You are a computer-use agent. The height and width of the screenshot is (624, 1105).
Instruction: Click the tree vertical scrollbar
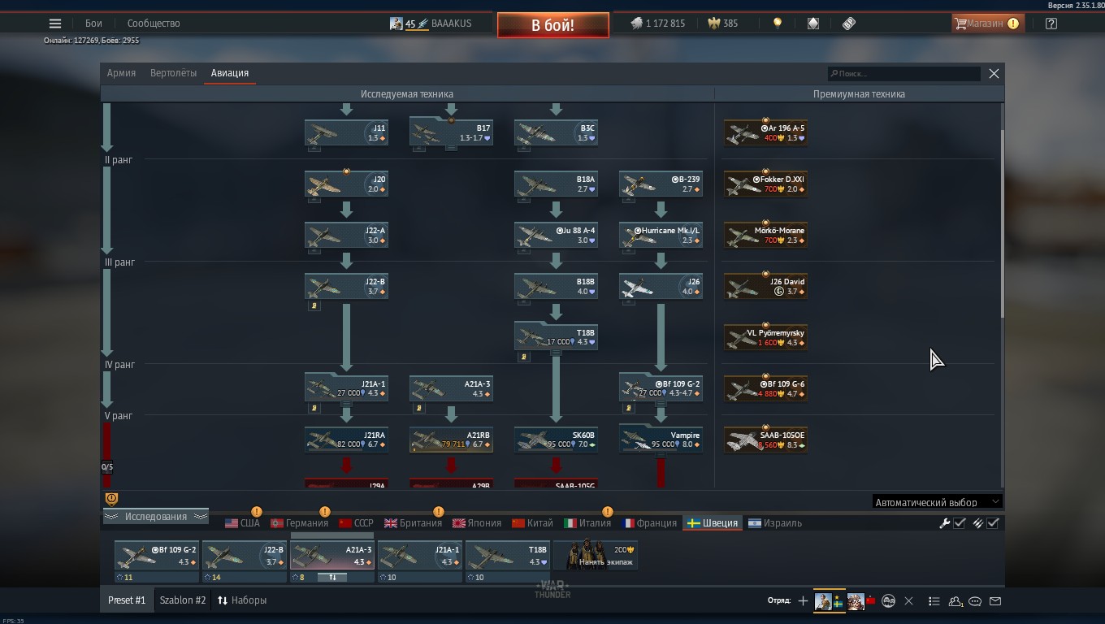(x=1002, y=223)
